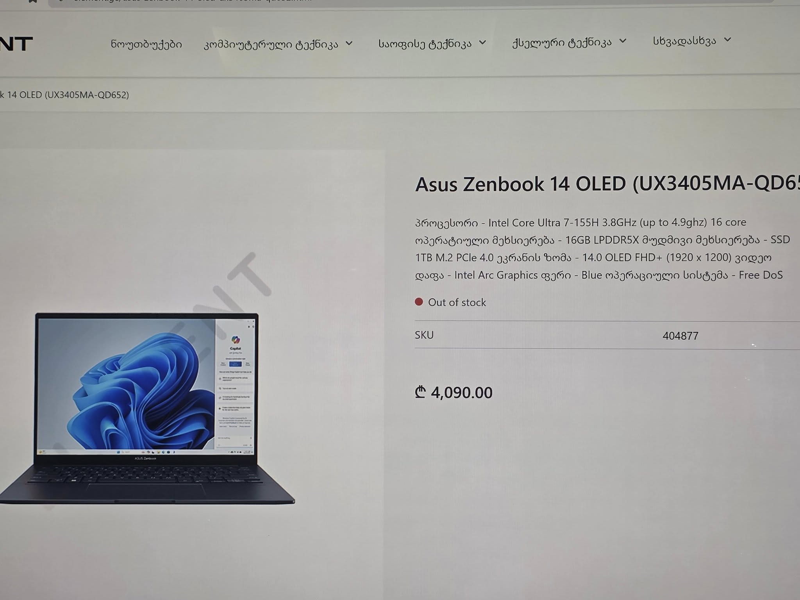Click the NT site logo
The width and height of the screenshot is (800, 600).
point(16,44)
